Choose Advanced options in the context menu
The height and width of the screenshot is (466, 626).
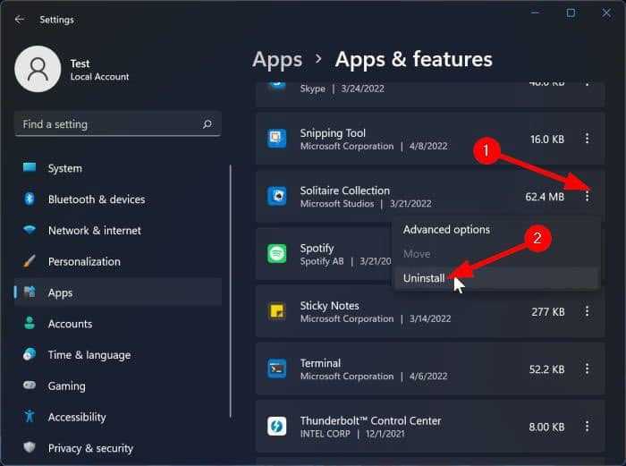pyautogui.click(x=496, y=230)
